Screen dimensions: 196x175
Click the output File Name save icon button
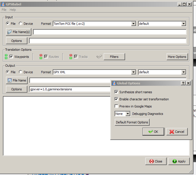click(17, 80)
